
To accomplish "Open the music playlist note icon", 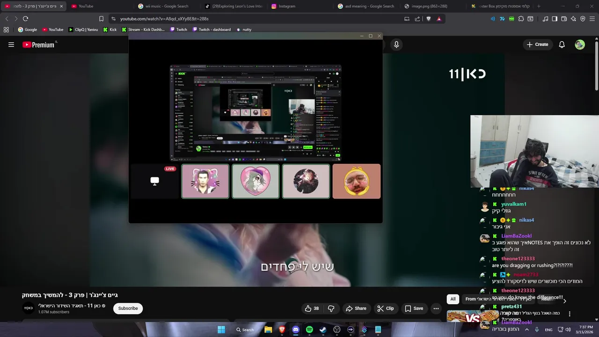I will [x=545, y=19].
